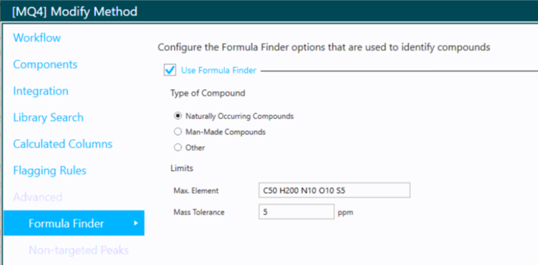Select the Formula Finder sidebar item
The height and width of the screenshot is (265, 538).
click(x=74, y=223)
